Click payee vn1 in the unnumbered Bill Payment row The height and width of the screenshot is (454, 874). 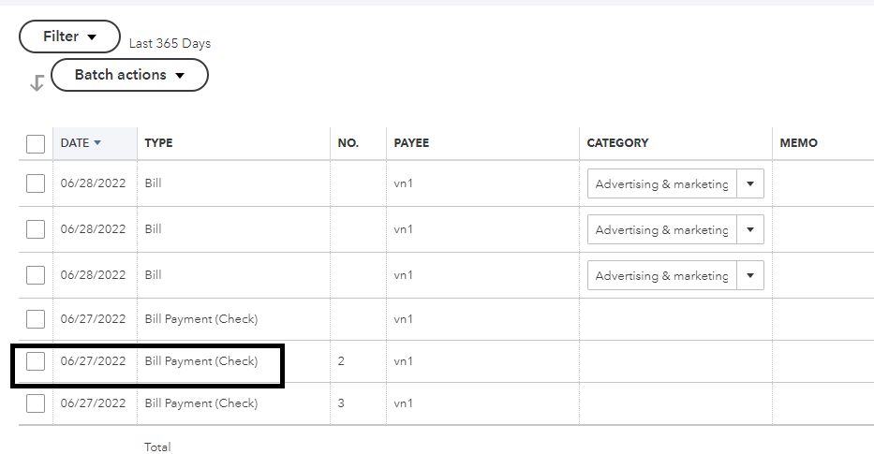coord(403,319)
